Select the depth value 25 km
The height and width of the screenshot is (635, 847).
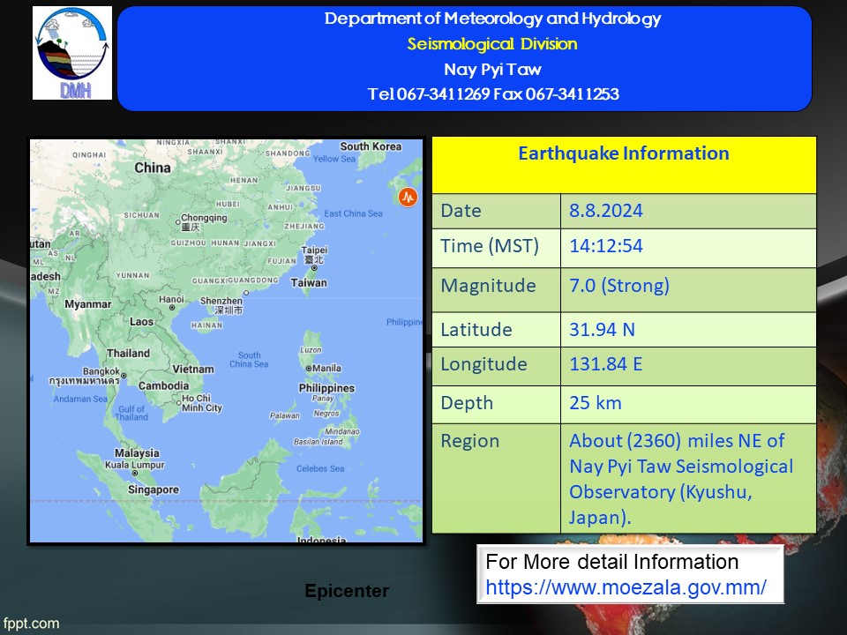[596, 403]
